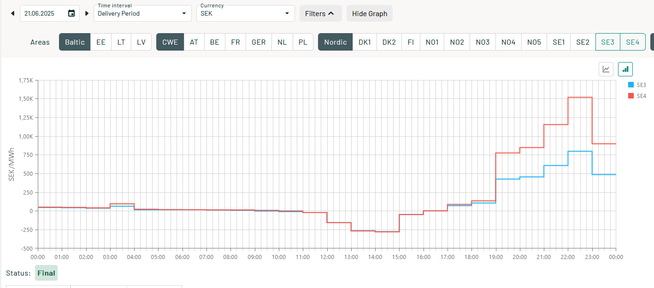
Task: Click the Hide Graph button
Action: click(x=370, y=13)
